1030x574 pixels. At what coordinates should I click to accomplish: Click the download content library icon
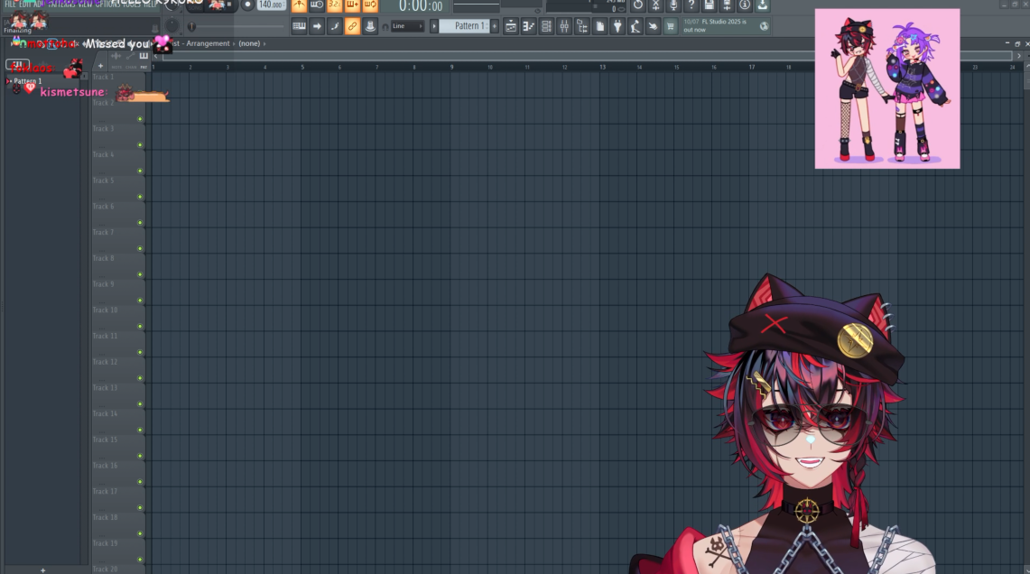coord(762,5)
